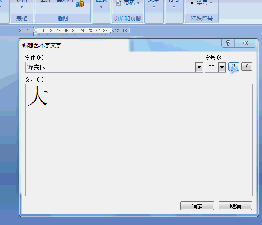Open the font size dropdown arrow
262x225 pixels.
[222, 67]
